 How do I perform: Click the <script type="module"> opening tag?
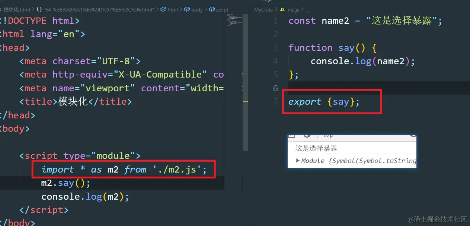click(x=80, y=155)
